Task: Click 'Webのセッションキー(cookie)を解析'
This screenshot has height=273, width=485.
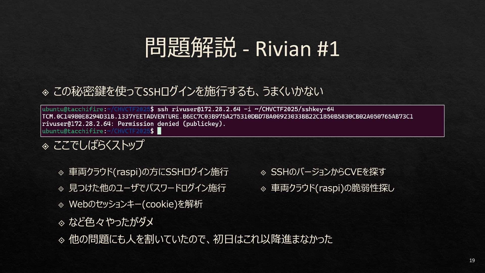Action: [x=136, y=204]
